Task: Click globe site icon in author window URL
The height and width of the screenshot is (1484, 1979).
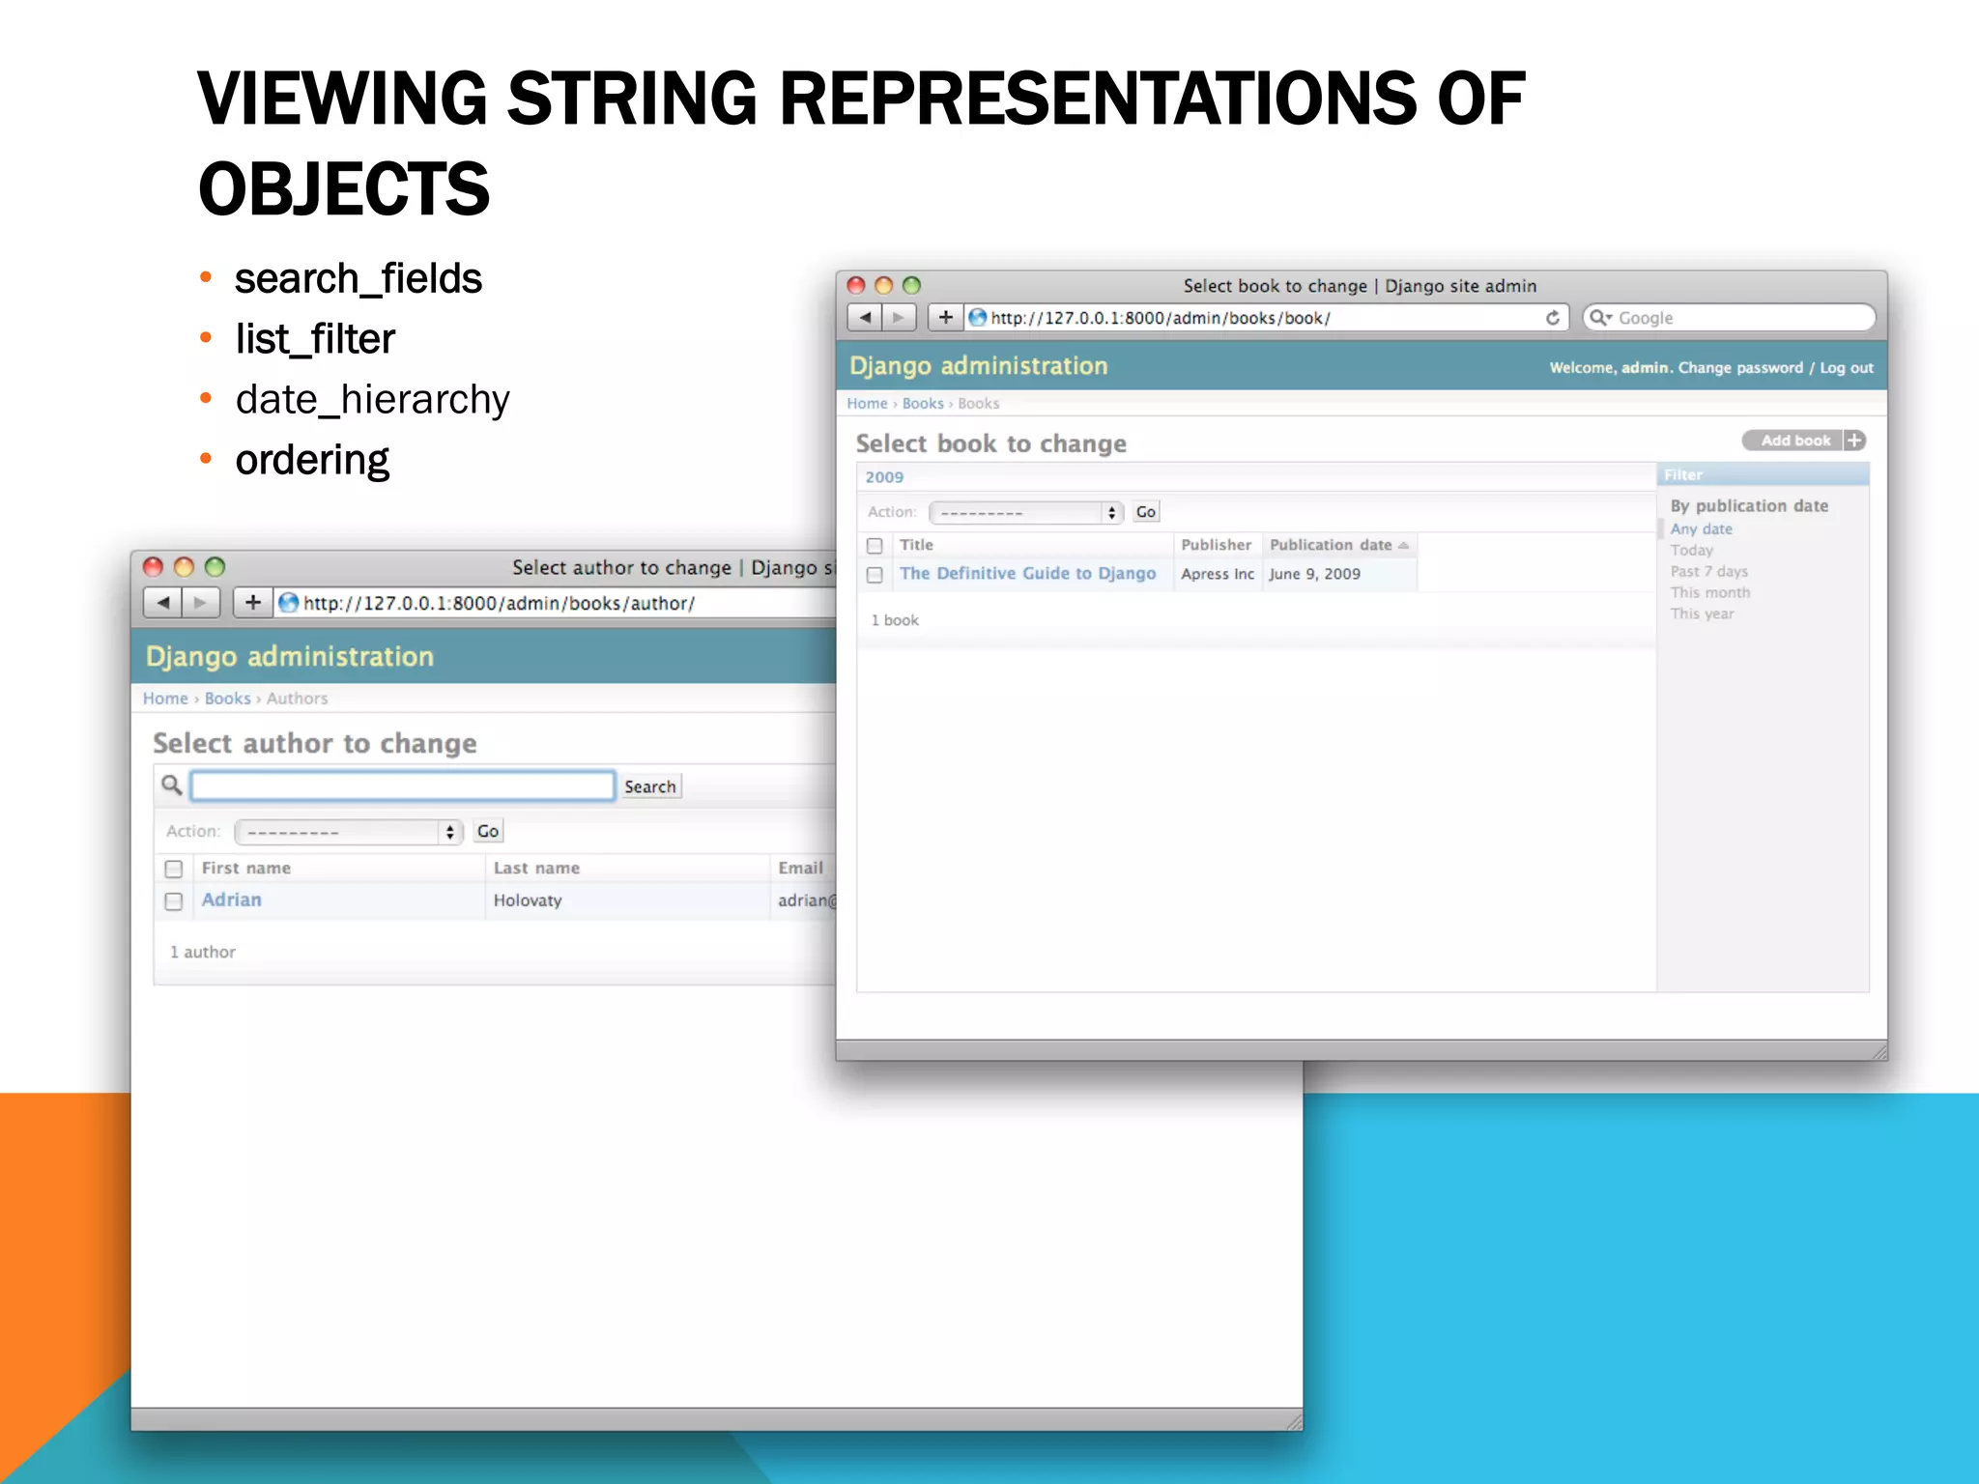Action: [288, 603]
